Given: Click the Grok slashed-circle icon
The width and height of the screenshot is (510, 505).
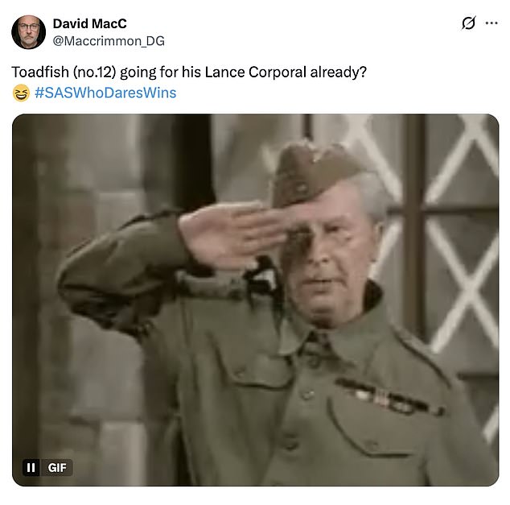Looking at the screenshot, I should click(x=469, y=23).
